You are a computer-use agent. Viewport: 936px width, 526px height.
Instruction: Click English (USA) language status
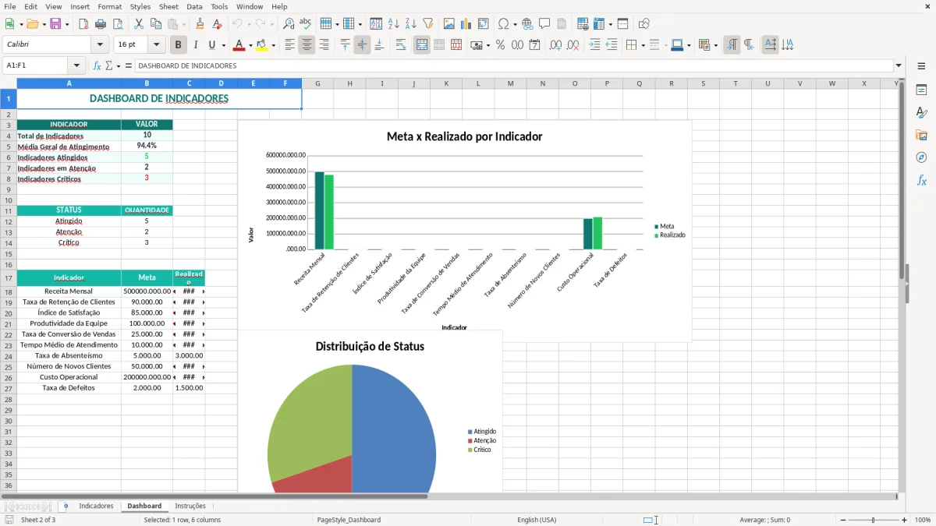pos(537,520)
